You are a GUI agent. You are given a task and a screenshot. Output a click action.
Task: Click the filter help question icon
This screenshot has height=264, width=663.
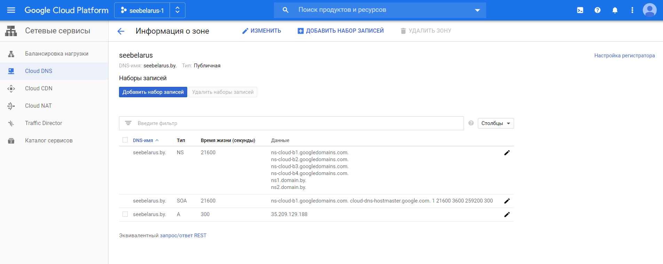(x=471, y=123)
